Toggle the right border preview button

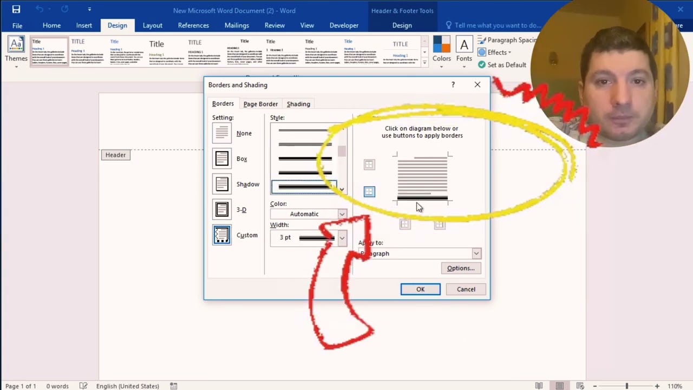[x=440, y=224]
